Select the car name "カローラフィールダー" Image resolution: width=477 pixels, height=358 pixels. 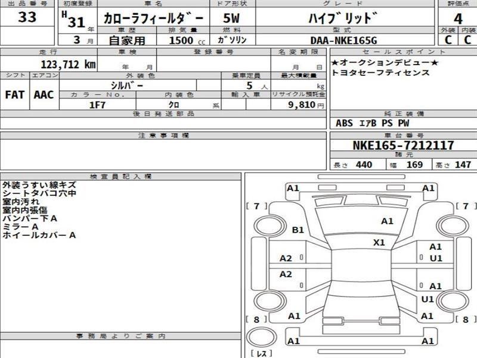[x=153, y=18]
